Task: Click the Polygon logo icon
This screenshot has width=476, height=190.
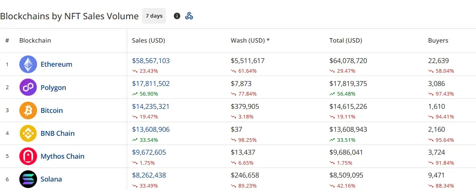Action: coord(28,87)
